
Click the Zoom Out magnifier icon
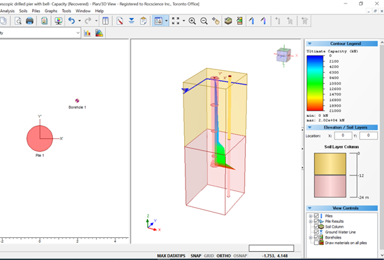(x=204, y=21)
